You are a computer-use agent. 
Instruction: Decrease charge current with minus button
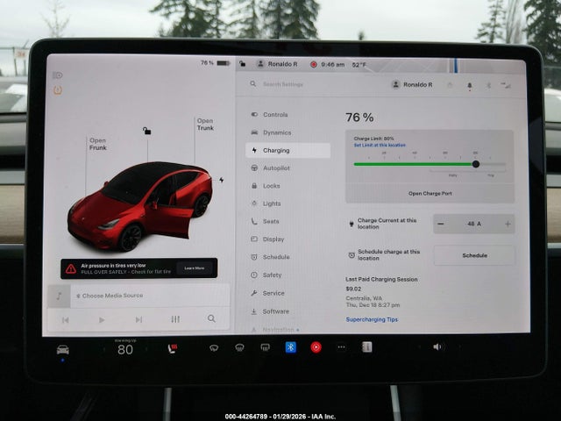(441, 224)
